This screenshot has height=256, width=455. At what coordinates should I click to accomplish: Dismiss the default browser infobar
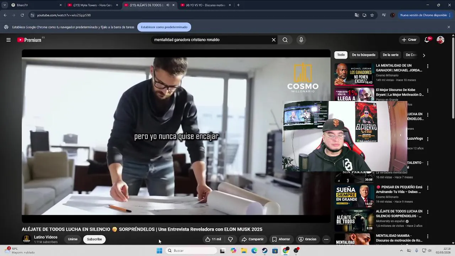[x=449, y=27]
